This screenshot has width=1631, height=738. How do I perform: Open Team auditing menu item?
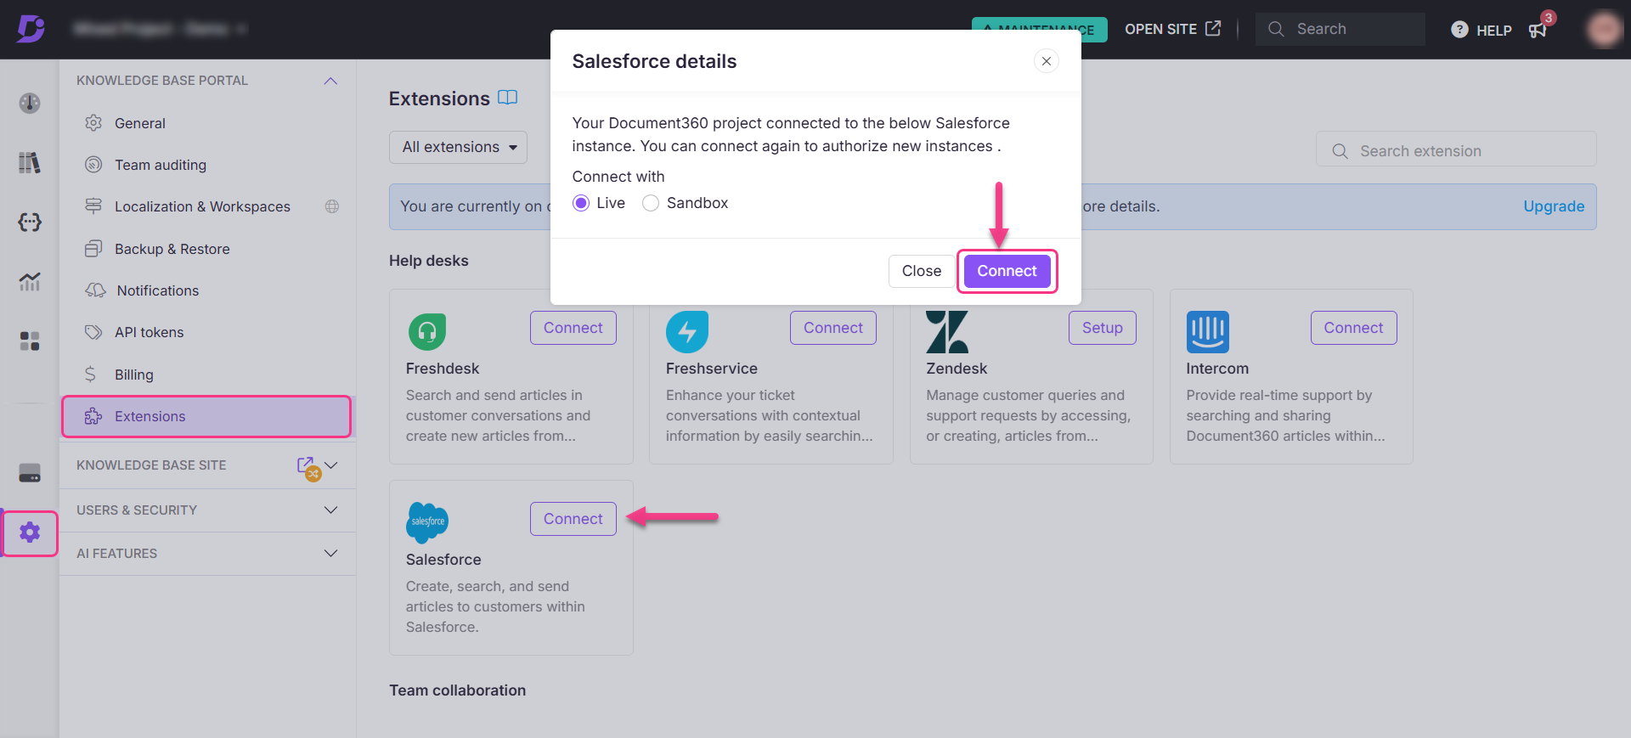pos(206,165)
